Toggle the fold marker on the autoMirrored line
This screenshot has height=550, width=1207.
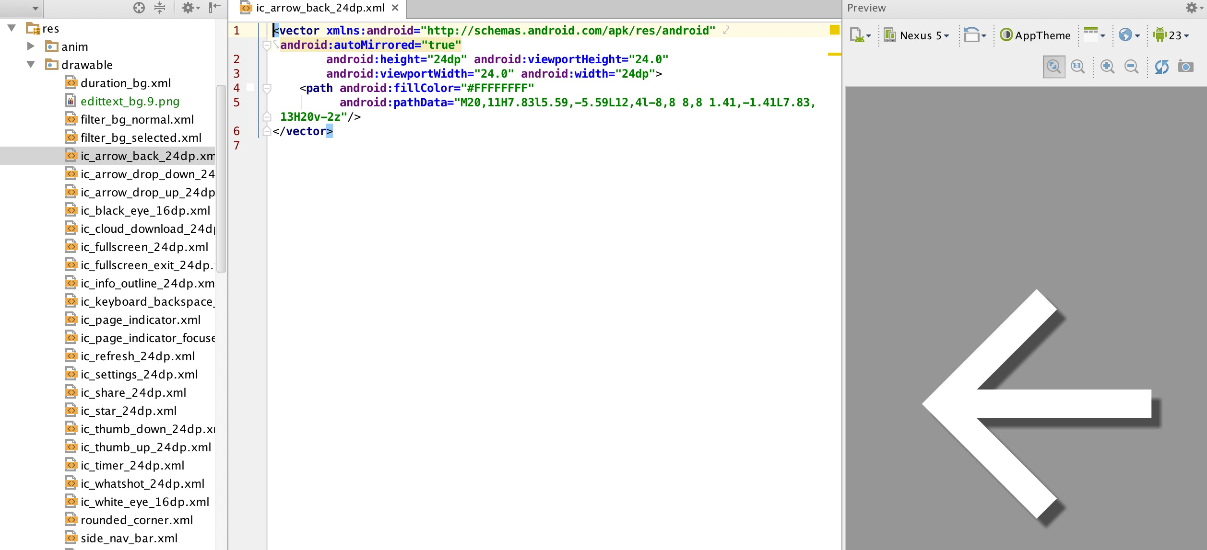coord(267,46)
